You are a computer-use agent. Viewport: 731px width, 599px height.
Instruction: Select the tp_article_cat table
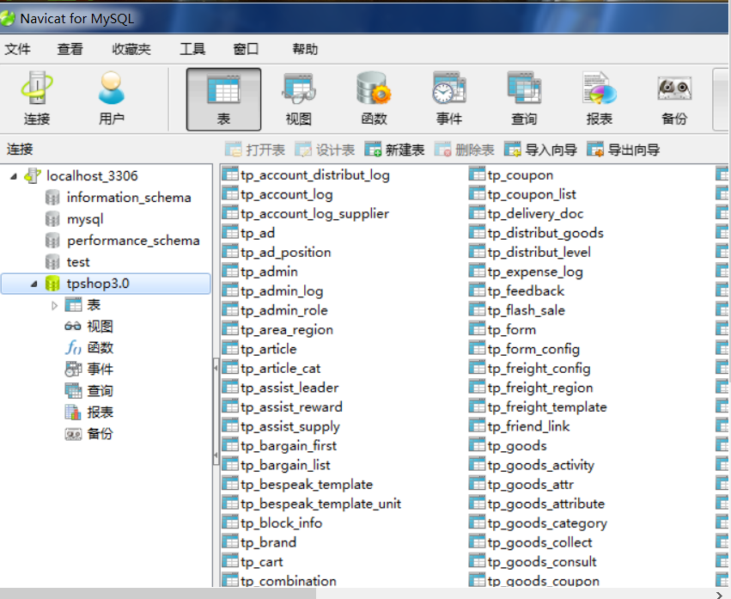pos(281,369)
